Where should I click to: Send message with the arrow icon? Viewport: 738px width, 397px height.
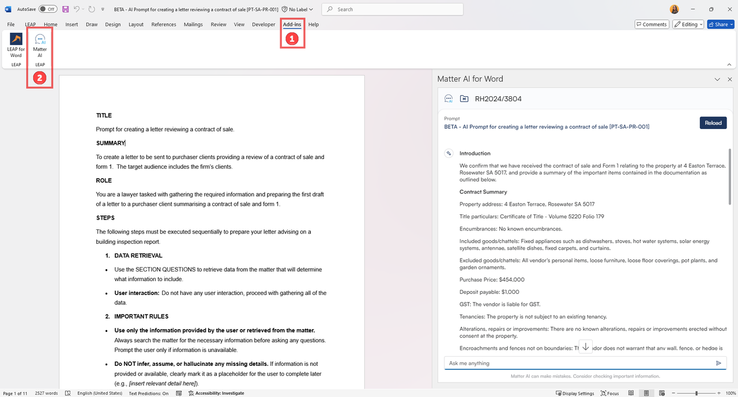click(x=718, y=363)
